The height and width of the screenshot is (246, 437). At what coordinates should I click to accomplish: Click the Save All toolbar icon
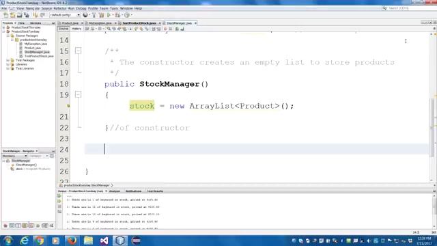(27, 15)
